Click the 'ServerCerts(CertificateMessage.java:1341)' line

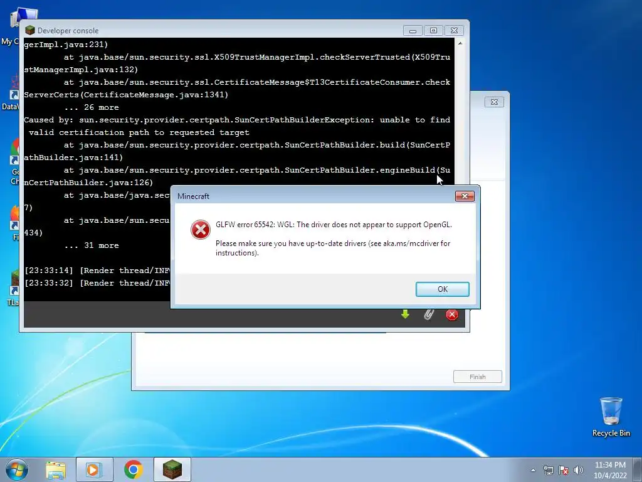coord(126,95)
